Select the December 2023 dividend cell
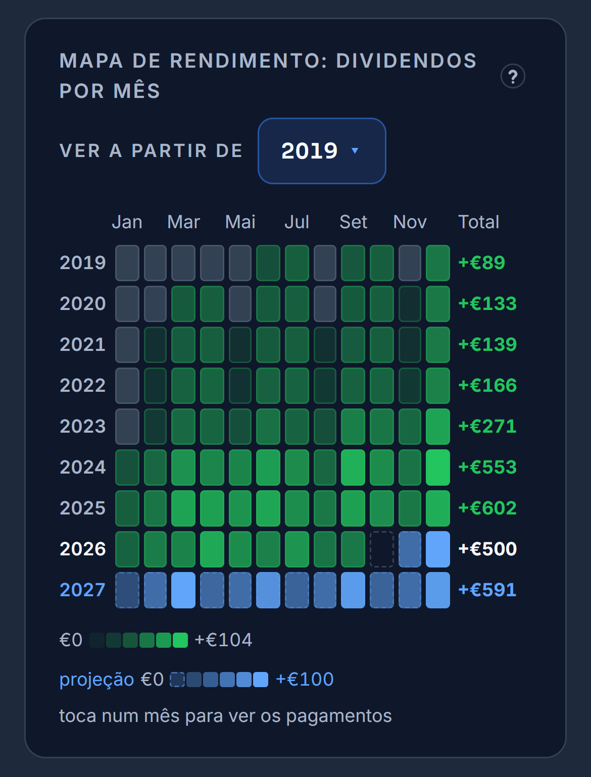 pyautogui.click(x=438, y=427)
